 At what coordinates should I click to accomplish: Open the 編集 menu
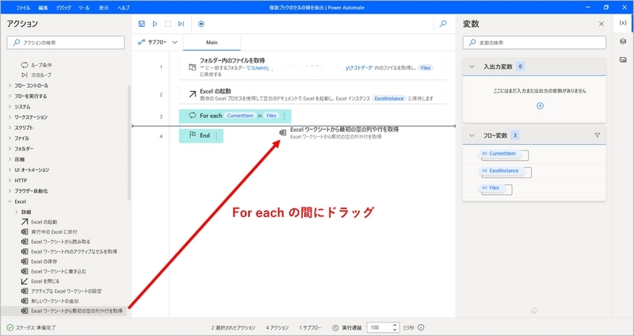point(44,8)
